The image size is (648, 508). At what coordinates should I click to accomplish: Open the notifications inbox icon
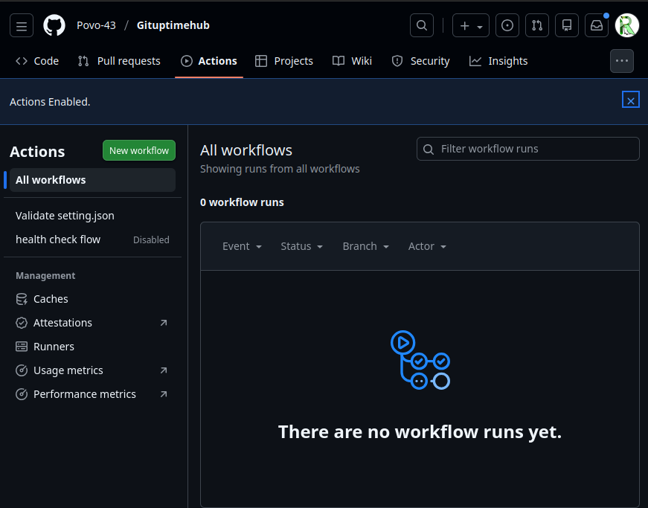[597, 25]
